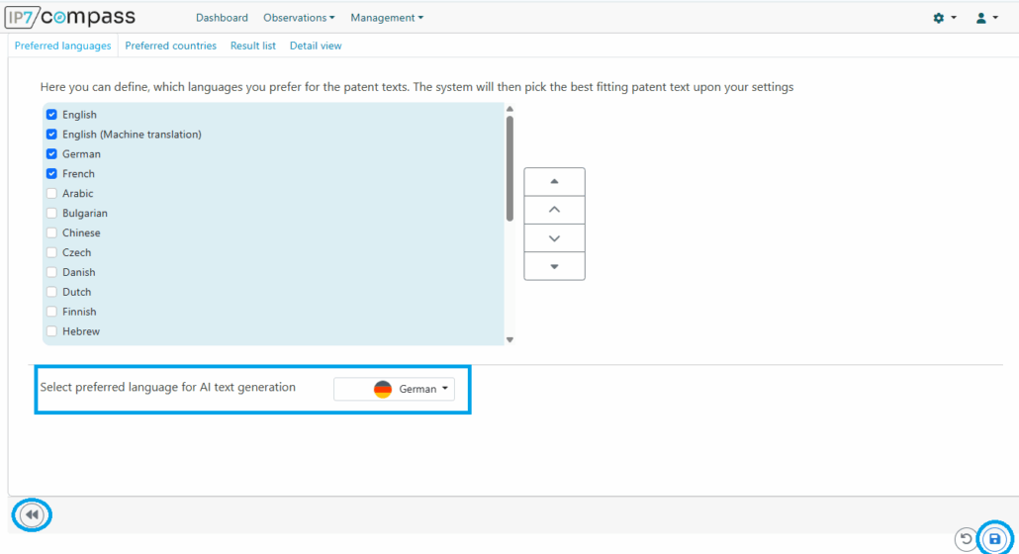Uncheck the French checkbox
The image size is (1019, 554).
coord(51,173)
